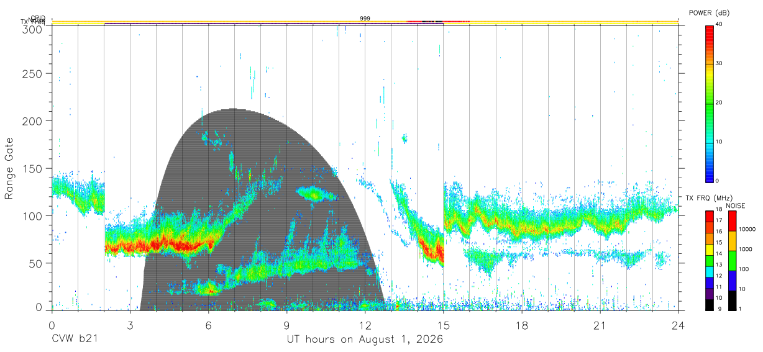Image resolution: width=763 pixels, height=352 pixels.
Task: Click the '20' label on POWER color bar
Action: [x=718, y=102]
